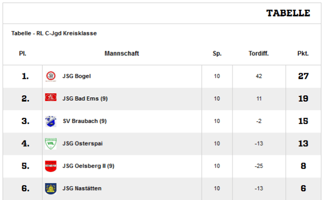This screenshot has height=200, width=324.
Task: Select the JSG Osterspai green VfL crest
Action: tap(51, 144)
